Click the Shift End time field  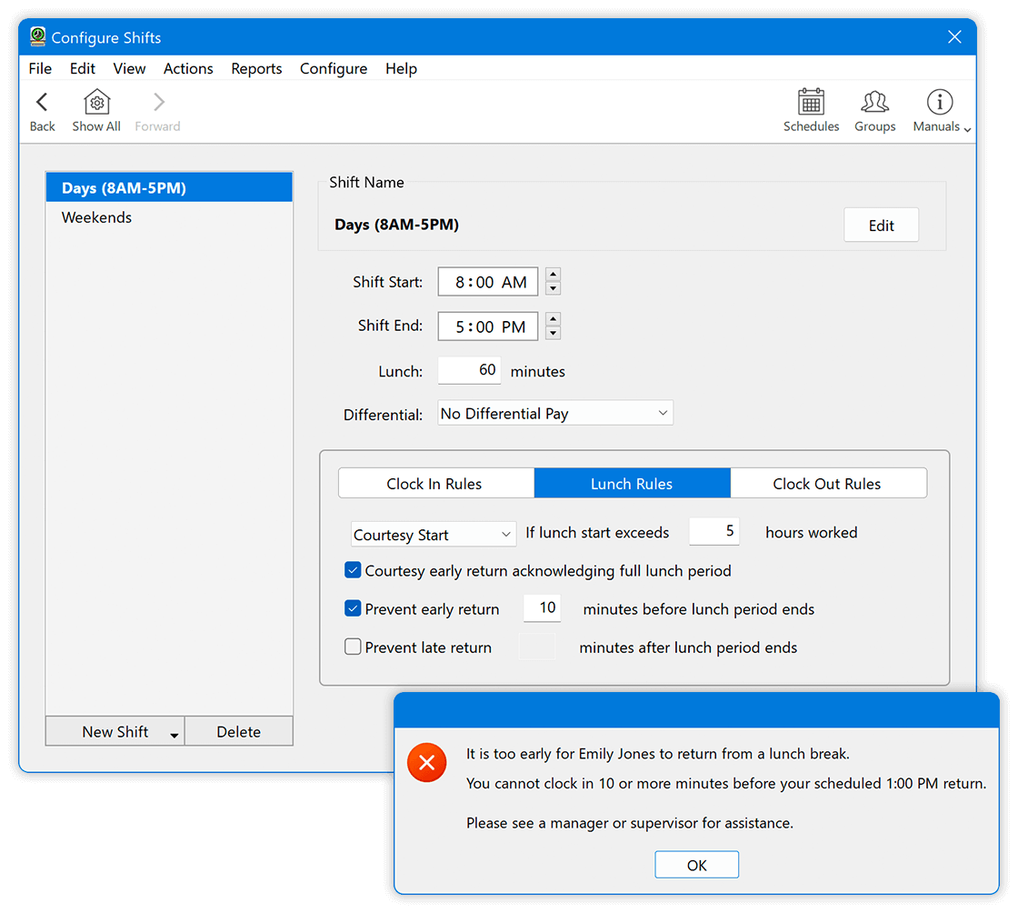[x=487, y=326]
